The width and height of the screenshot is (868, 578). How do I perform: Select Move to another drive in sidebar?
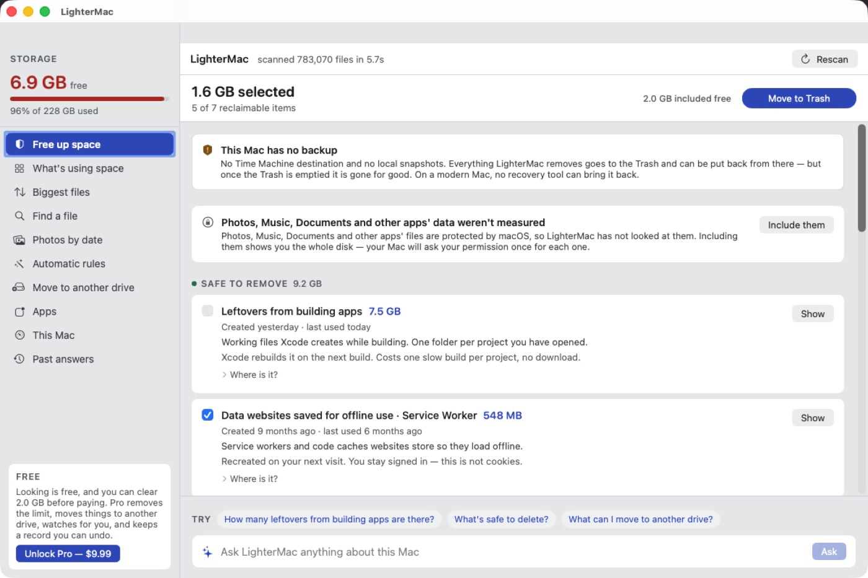90,287
